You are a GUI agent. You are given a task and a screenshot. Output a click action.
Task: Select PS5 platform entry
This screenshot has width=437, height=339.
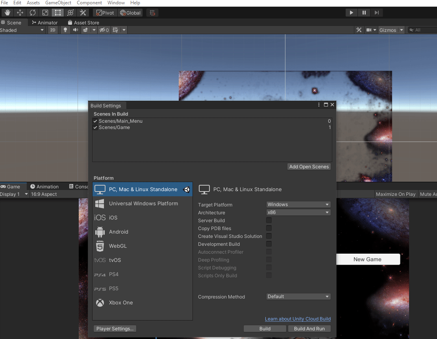pos(143,289)
